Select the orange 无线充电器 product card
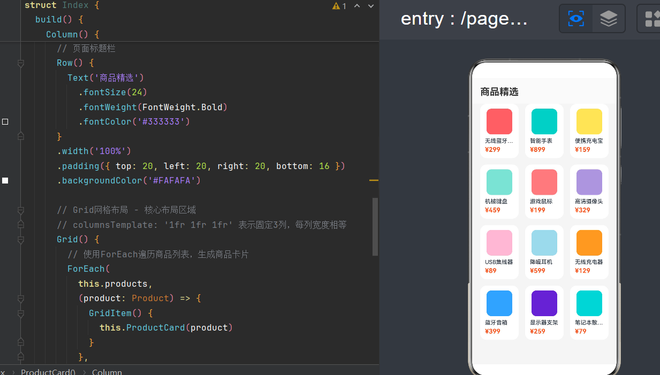 589,252
